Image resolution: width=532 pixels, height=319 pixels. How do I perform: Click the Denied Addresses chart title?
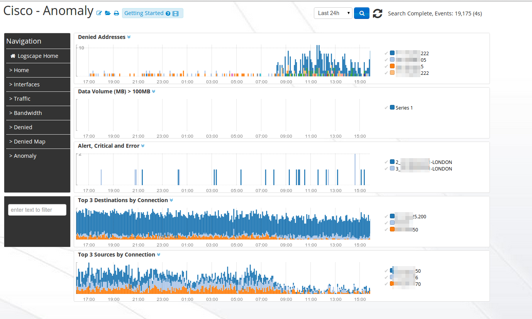tap(102, 37)
